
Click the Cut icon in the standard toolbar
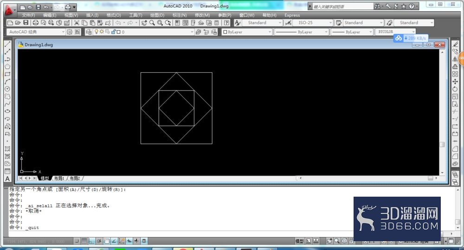(x=77, y=23)
